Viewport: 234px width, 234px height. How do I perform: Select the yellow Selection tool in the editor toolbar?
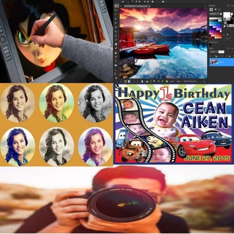(116, 14)
